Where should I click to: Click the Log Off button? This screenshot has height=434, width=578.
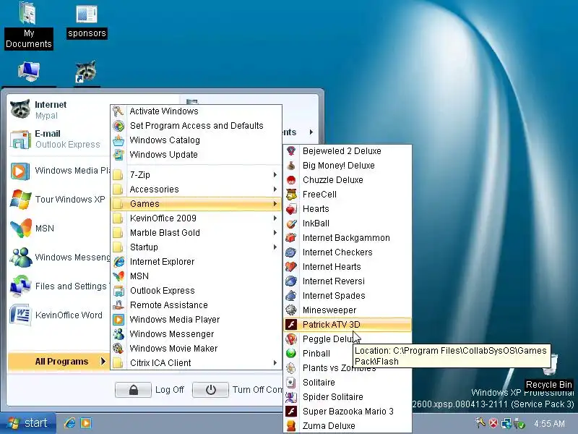133,390
